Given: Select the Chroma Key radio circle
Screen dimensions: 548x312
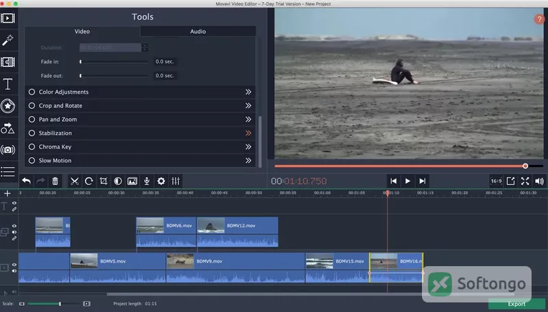Looking at the screenshot, I should [x=32, y=146].
